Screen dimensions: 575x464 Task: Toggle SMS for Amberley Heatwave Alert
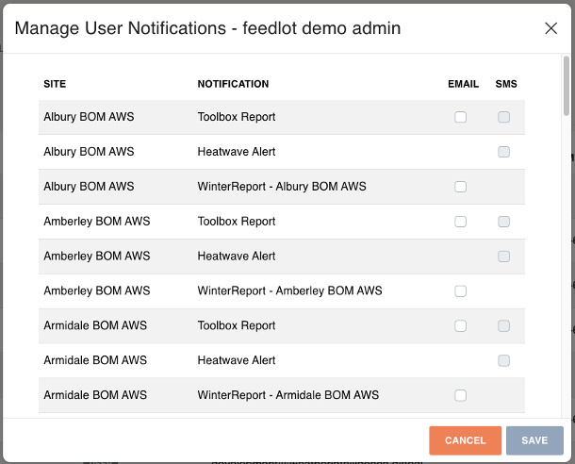504,257
